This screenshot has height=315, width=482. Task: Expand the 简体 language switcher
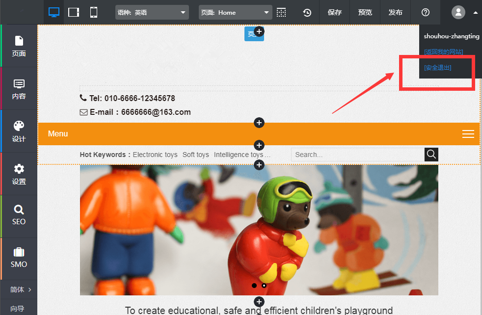20,289
